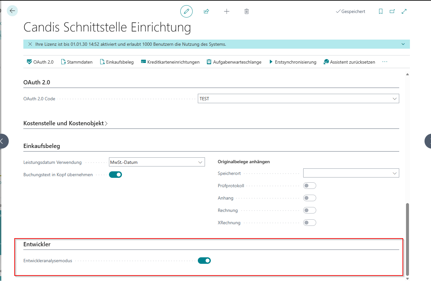Click the share icon
Viewport: 431px width, 281px height.
click(206, 11)
